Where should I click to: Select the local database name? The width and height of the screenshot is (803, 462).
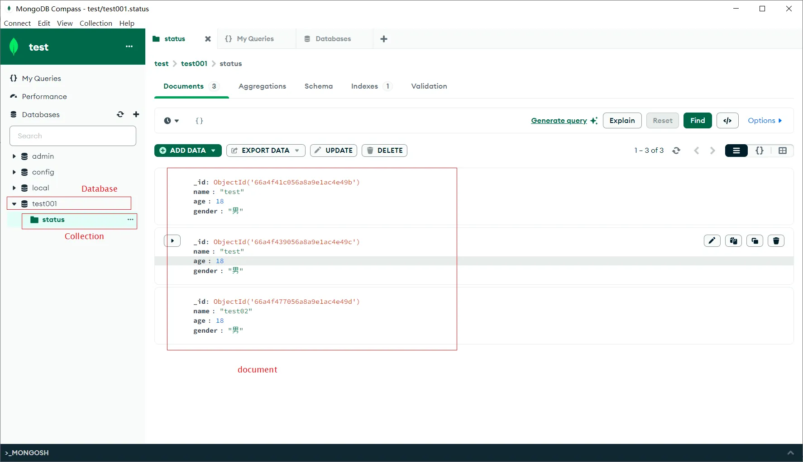tap(40, 188)
